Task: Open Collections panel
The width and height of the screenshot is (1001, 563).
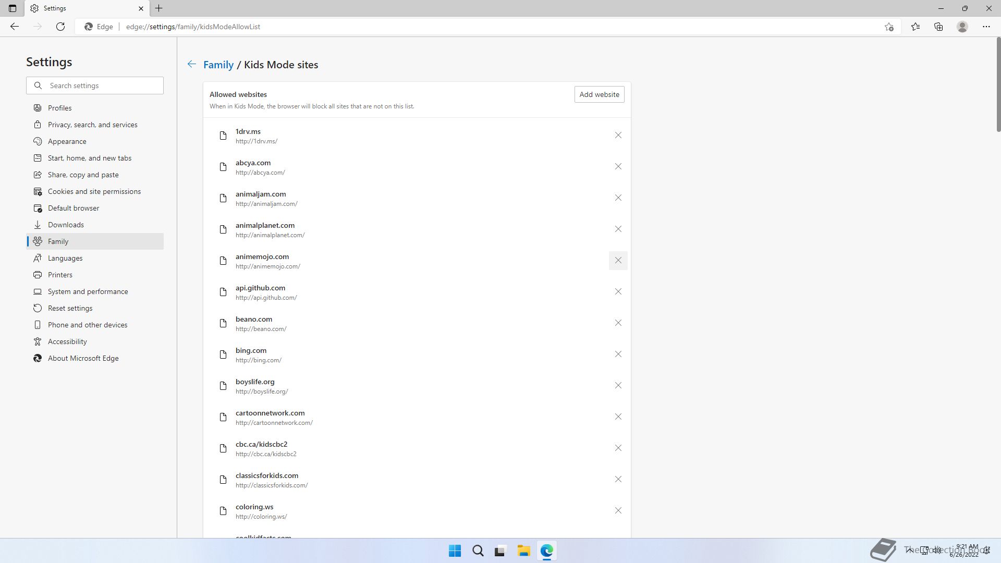Action: (x=938, y=27)
